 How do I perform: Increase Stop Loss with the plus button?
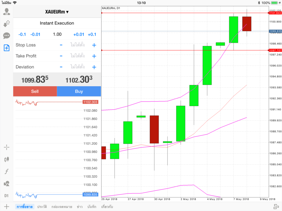tap(94, 45)
